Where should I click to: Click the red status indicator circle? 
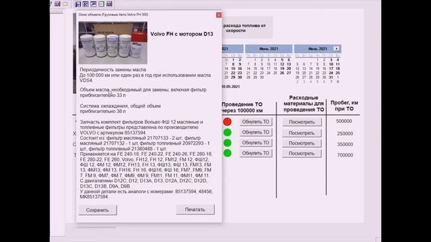tap(227, 122)
